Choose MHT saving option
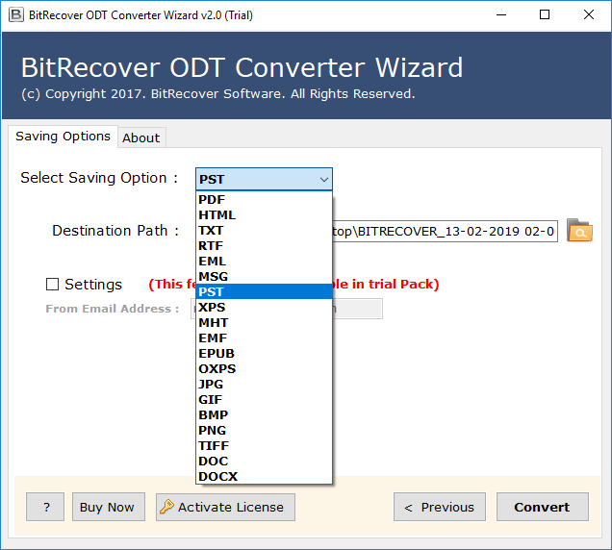The width and height of the screenshot is (612, 550). click(x=264, y=322)
